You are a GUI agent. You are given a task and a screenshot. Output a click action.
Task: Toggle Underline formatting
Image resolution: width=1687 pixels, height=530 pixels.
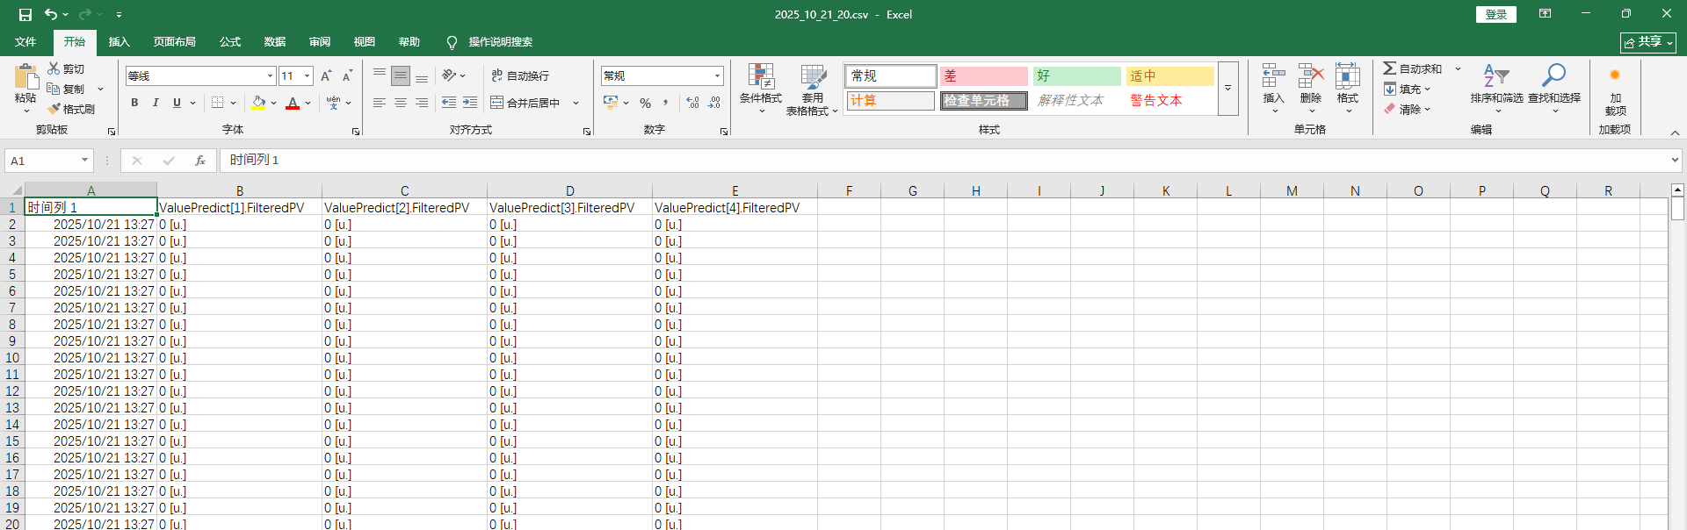[177, 103]
